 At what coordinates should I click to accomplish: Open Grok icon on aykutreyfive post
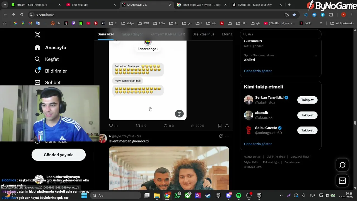pos(221,136)
